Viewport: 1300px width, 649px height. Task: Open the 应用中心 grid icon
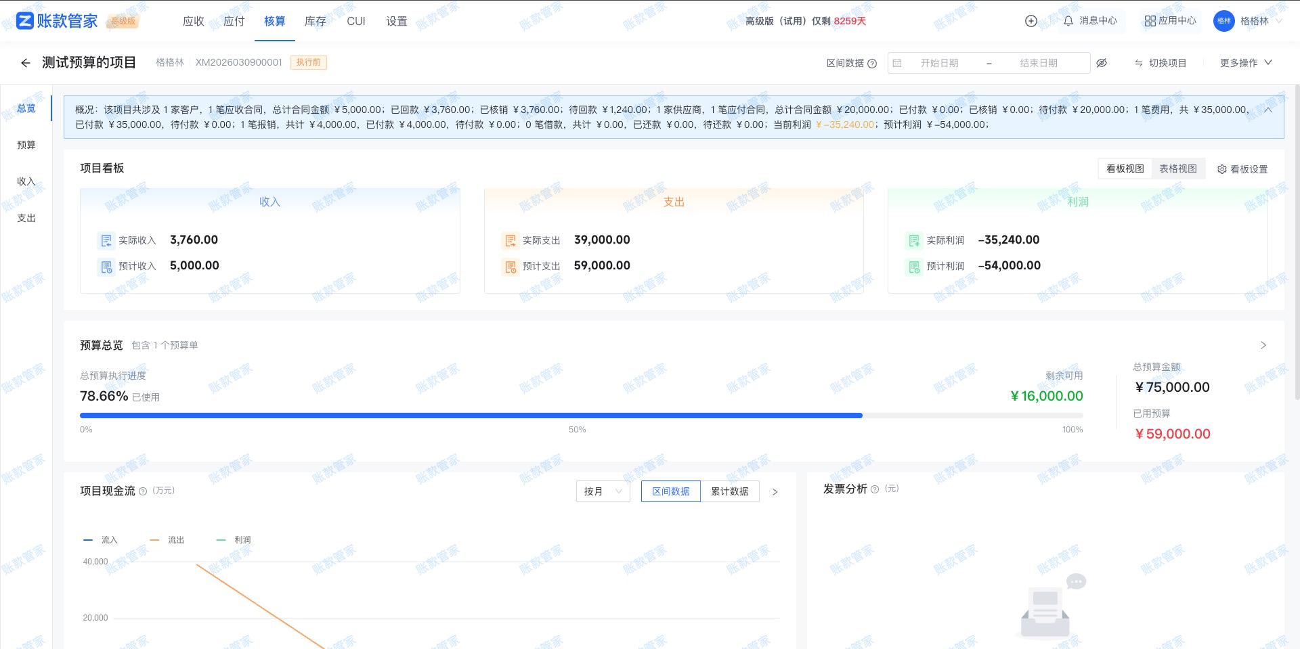click(x=1169, y=21)
